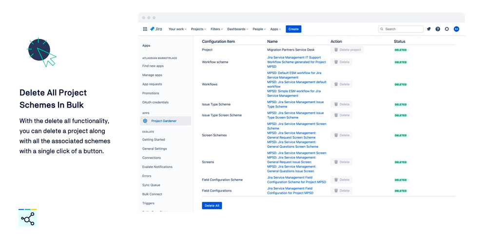Open the Jira app switcher grid icon

(145, 29)
